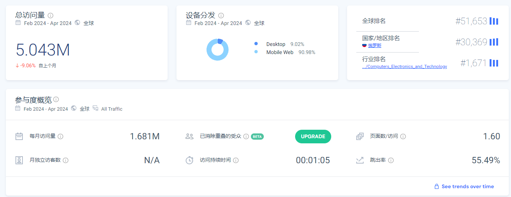Image resolution: width=511 pixels, height=197 pixels.
Task: Open 俄罗斯 country link
Action: pyautogui.click(x=375, y=46)
